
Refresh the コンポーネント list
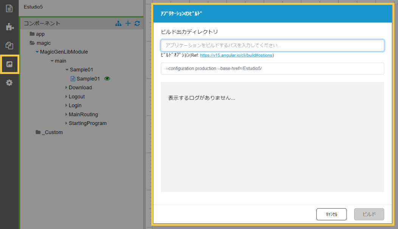[x=137, y=23]
